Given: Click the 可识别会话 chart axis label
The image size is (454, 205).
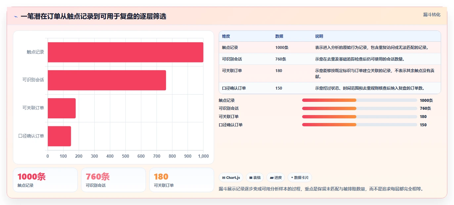Looking at the screenshot, I should (x=33, y=80).
